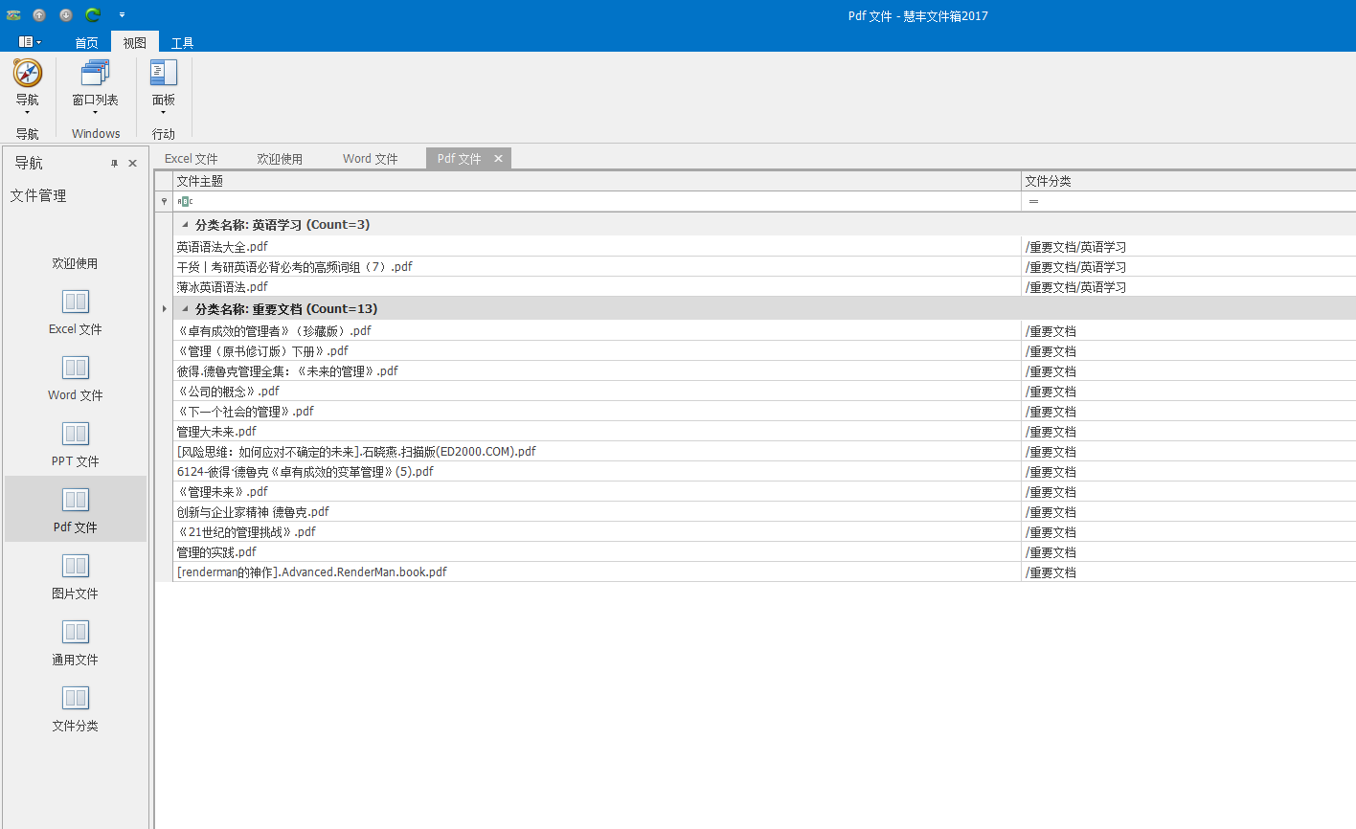Select 欢迎使用 in navigation panel
Image resolution: width=1356 pixels, height=829 pixels.
[x=75, y=263]
